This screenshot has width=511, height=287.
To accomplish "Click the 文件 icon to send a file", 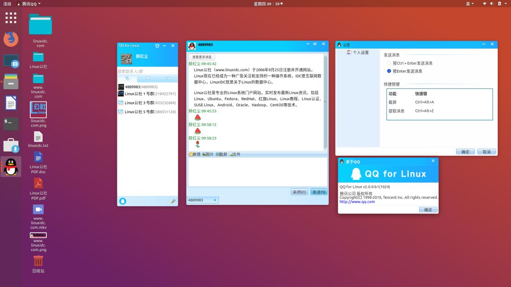I will [234, 154].
